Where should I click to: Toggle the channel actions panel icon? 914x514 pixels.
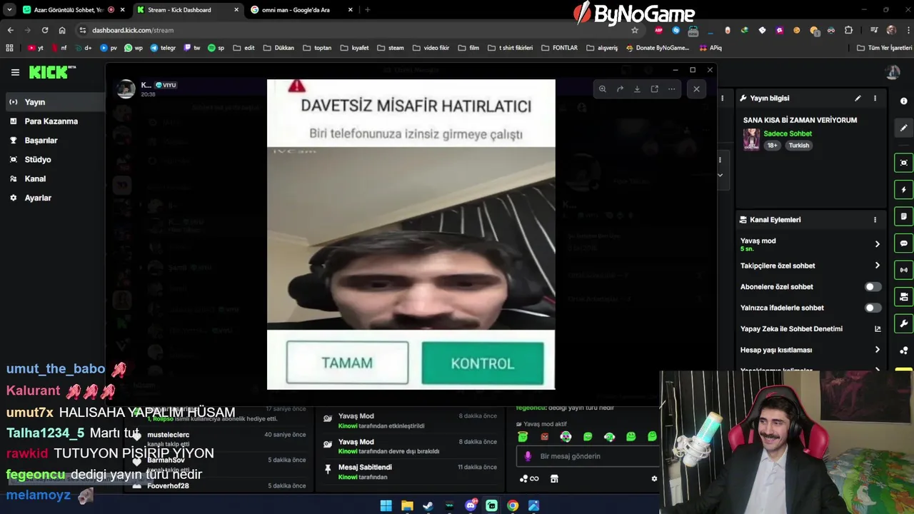point(904,297)
